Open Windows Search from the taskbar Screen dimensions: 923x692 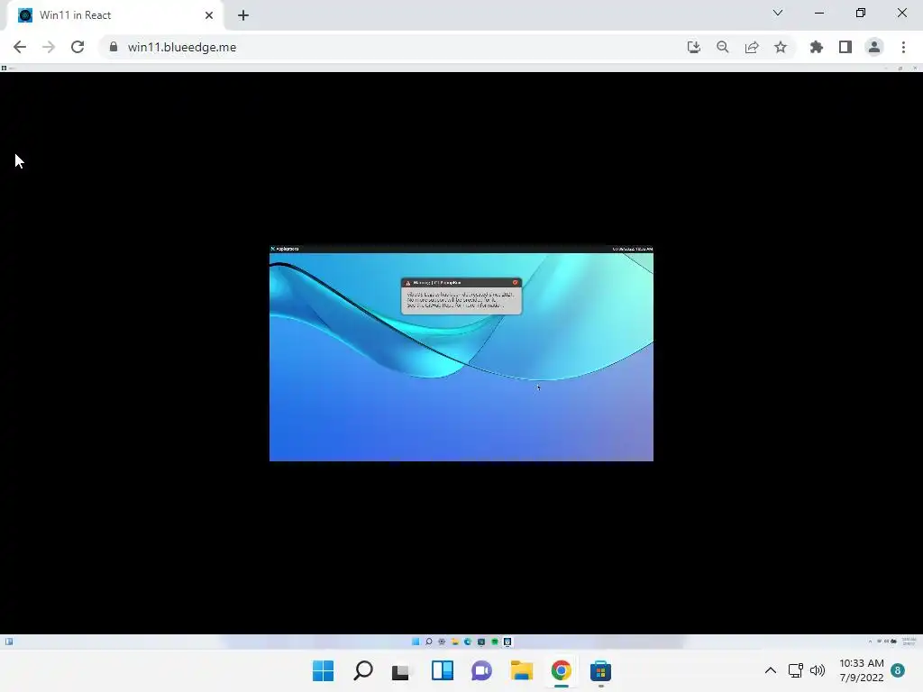coord(363,670)
